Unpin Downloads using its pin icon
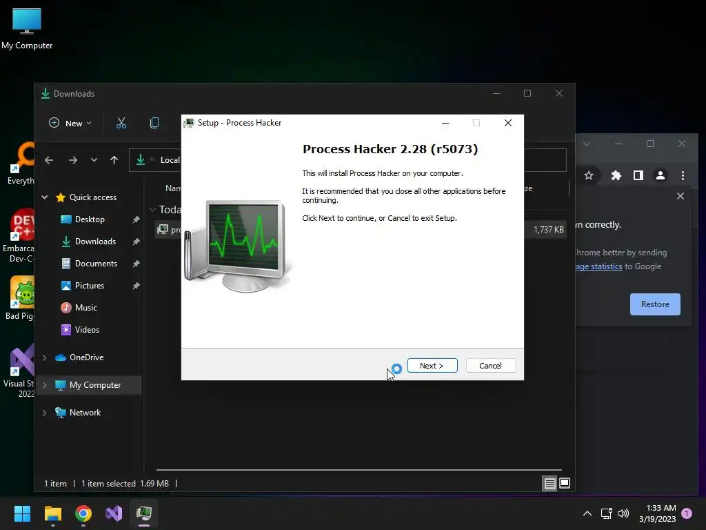The width and height of the screenshot is (706, 530). click(136, 242)
